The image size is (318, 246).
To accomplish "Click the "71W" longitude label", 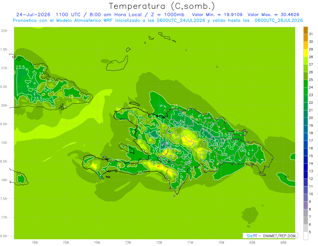I will 190,242.
